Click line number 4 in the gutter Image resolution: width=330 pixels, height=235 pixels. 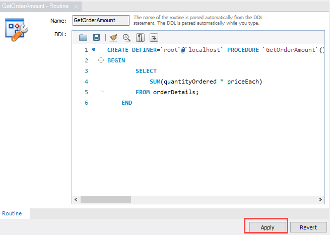point(86,82)
